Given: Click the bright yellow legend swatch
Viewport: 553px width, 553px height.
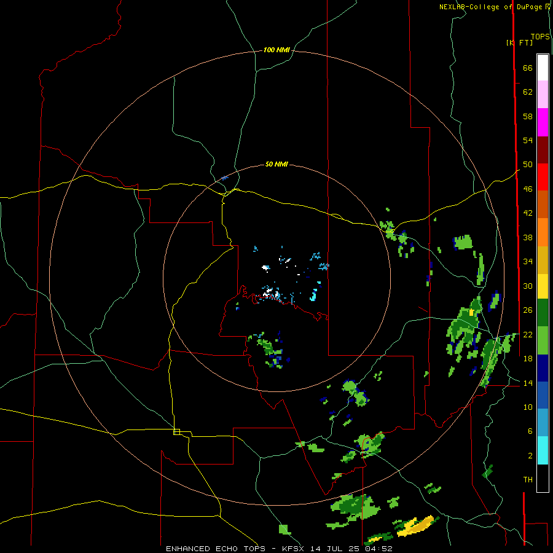Looking at the screenshot, I should (x=543, y=286).
